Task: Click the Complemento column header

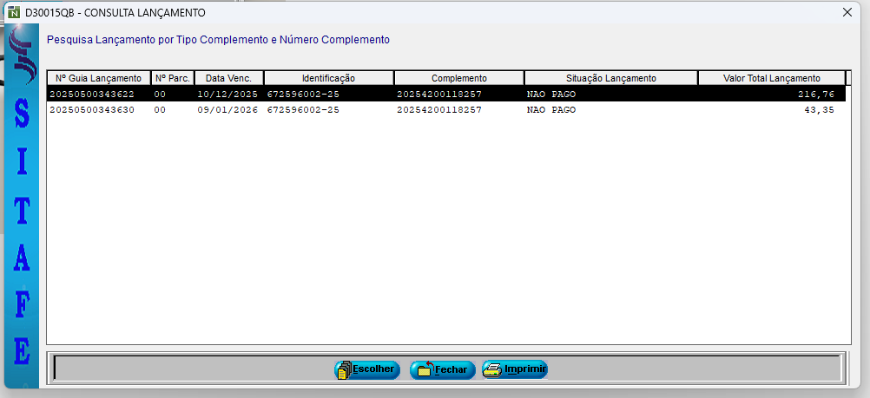Action: [x=458, y=78]
